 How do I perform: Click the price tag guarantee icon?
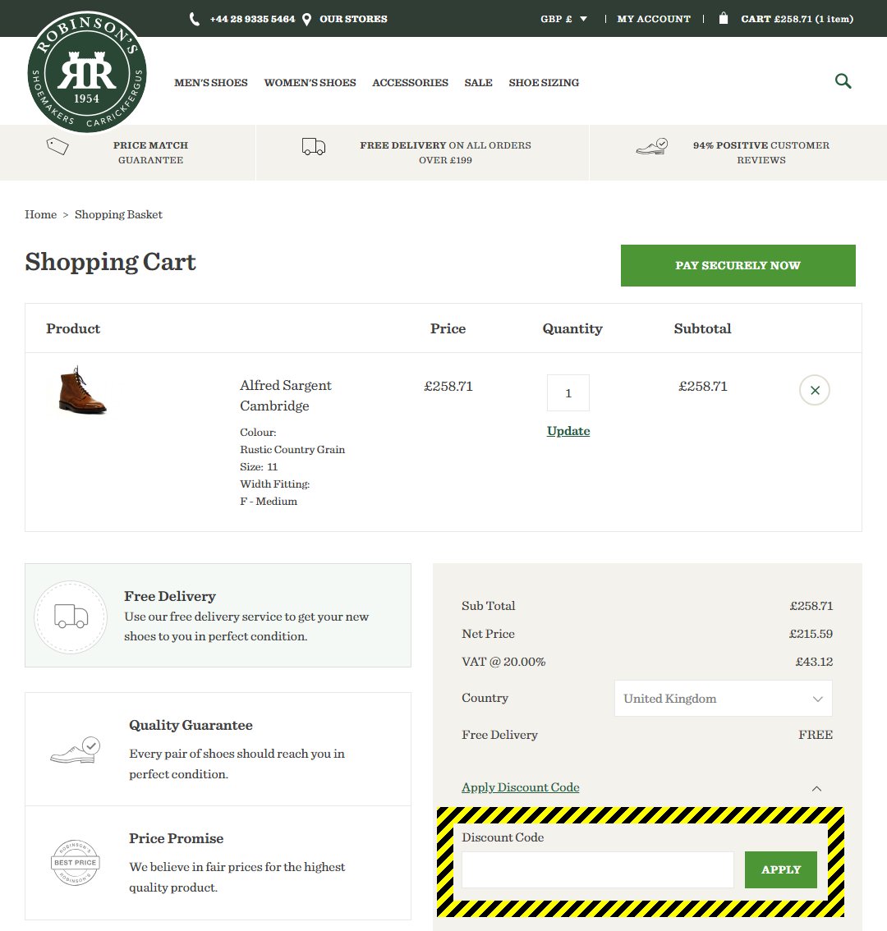(57, 146)
